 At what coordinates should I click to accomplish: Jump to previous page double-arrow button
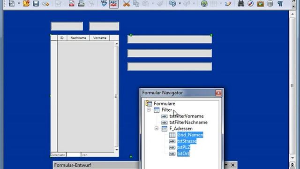coord(292,165)
